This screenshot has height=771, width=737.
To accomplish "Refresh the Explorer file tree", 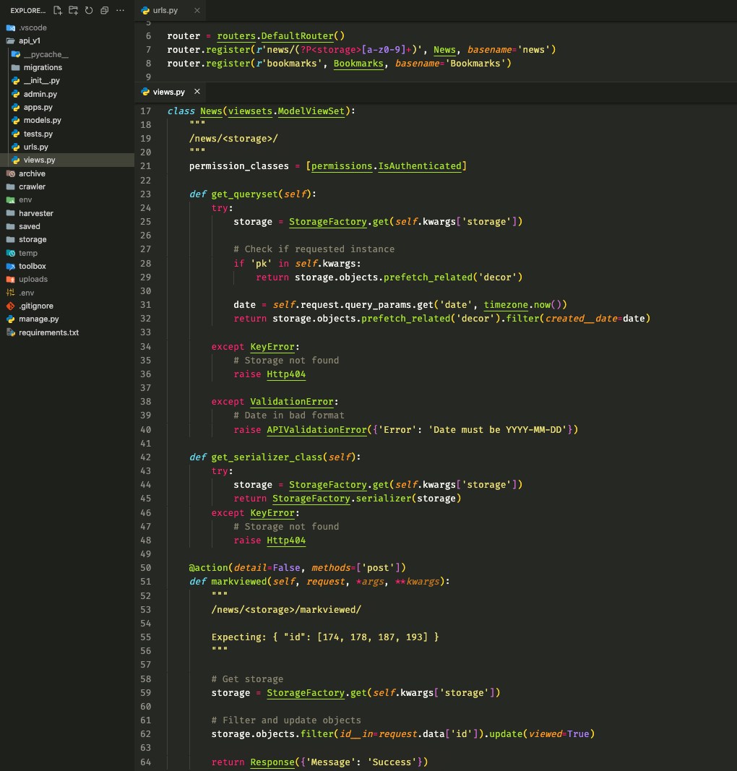I will (89, 10).
